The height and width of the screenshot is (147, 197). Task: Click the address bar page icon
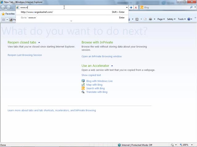tap(18, 7)
